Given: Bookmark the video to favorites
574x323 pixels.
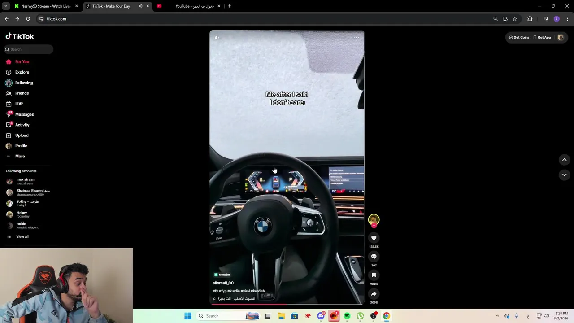Looking at the screenshot, I should pyautogui.click(x=374, y=275).
